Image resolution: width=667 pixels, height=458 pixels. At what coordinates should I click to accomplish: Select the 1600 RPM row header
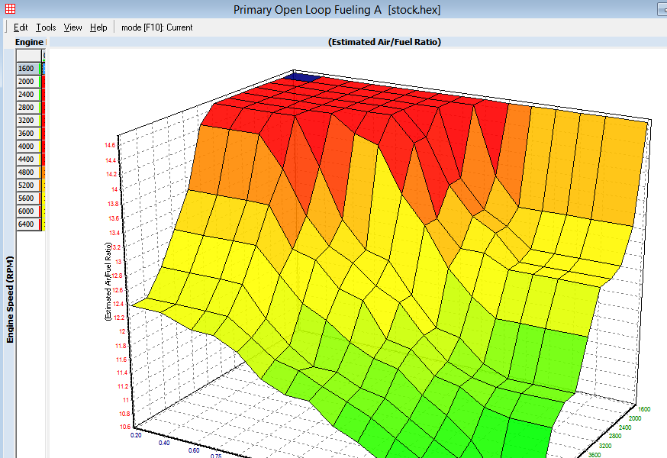pos(26,69)
